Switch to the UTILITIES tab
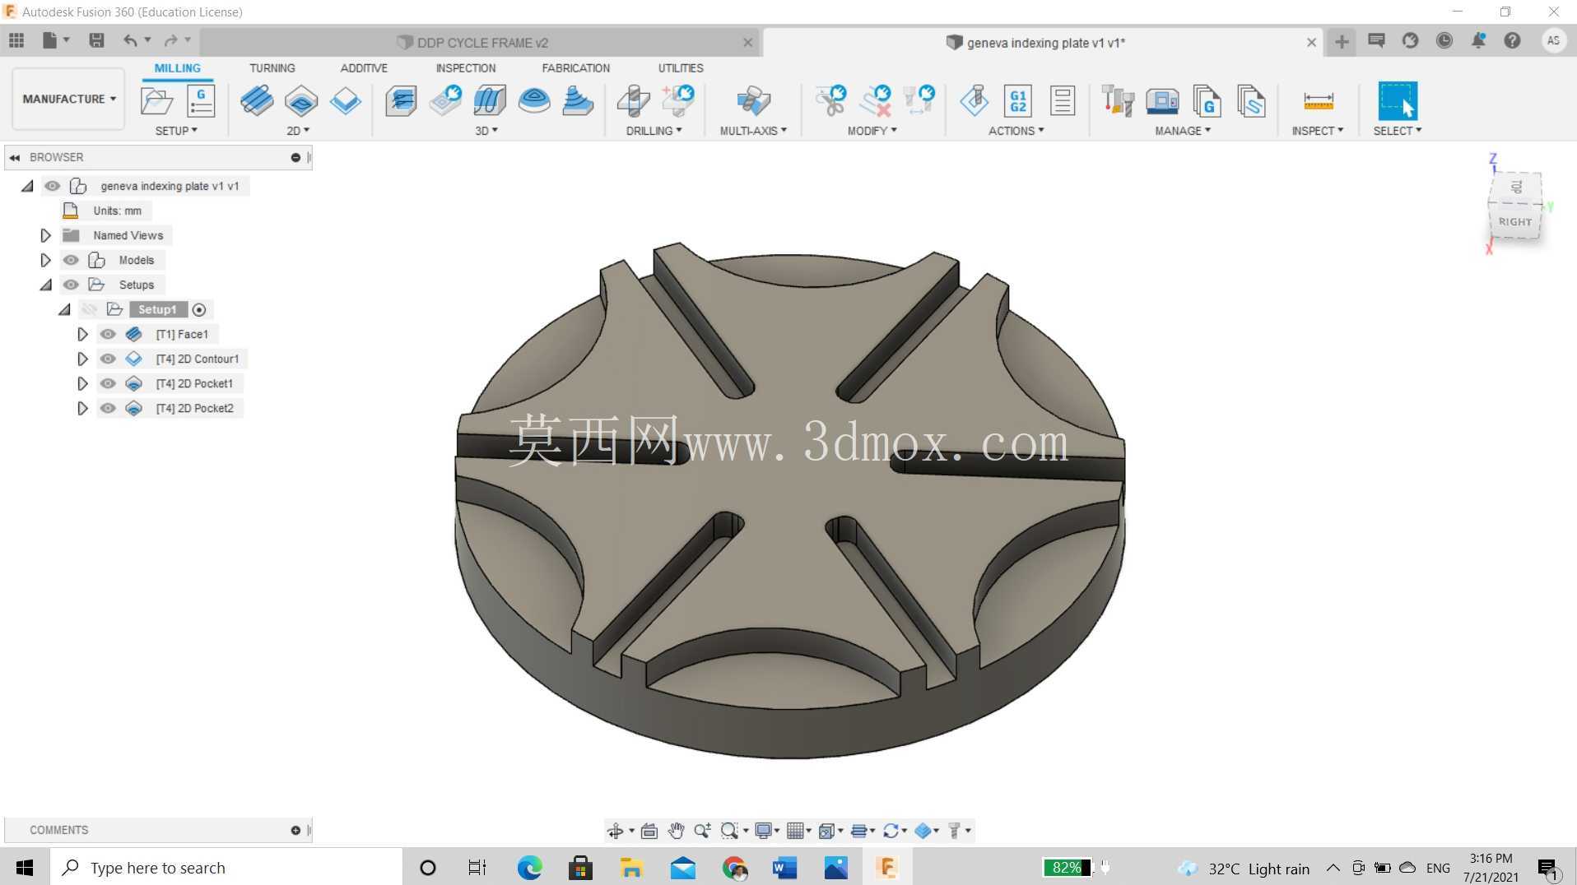The image size is (1577, 885). click(x=681, y=68)
